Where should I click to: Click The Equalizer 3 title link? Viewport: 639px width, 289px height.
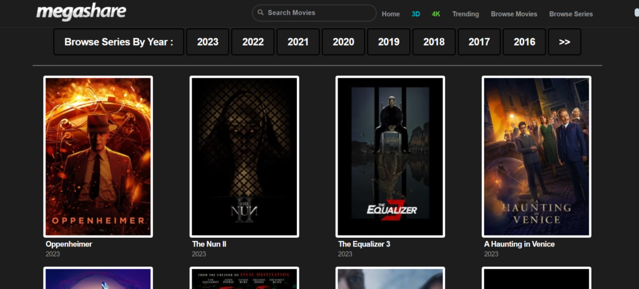(364, 244)
